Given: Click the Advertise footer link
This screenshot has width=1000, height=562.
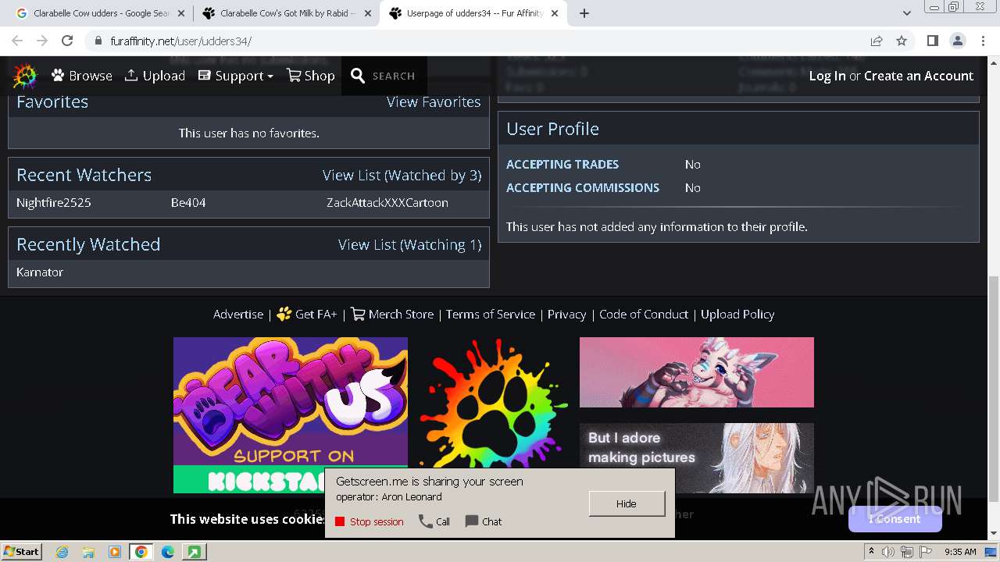Looking at the screenshot, I should [238, 314].
